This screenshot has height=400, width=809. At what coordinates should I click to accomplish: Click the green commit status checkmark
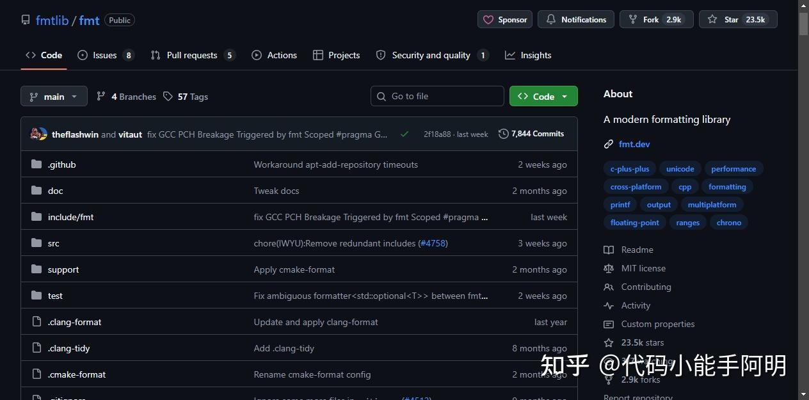[x=404, y=134]
